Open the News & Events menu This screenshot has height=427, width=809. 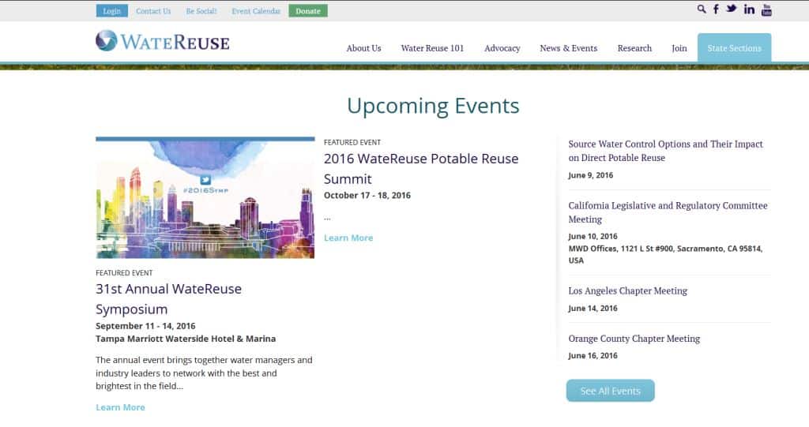[x=568, y=48]
